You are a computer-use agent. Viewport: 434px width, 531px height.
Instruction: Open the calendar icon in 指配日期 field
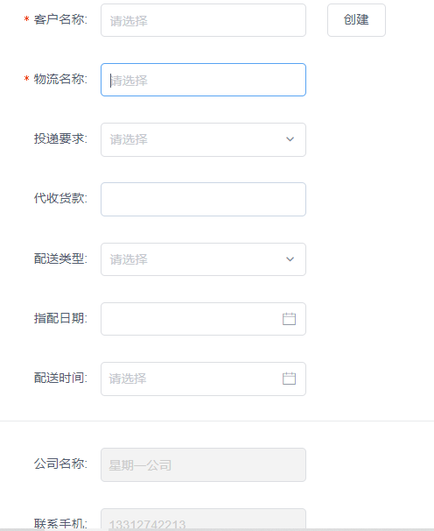[289, 319]
